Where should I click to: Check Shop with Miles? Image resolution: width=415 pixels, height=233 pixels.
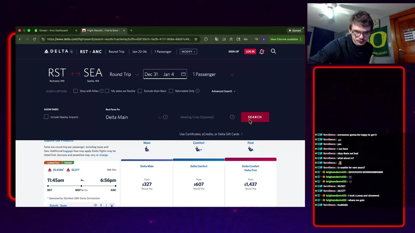point(76,91)
